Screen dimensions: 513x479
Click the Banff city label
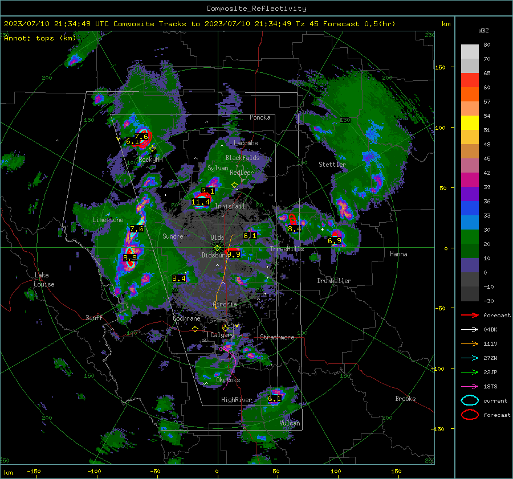coord(94,318)
